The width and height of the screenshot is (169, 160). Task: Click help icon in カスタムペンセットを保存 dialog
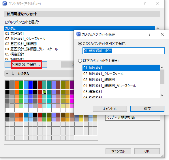149,34
